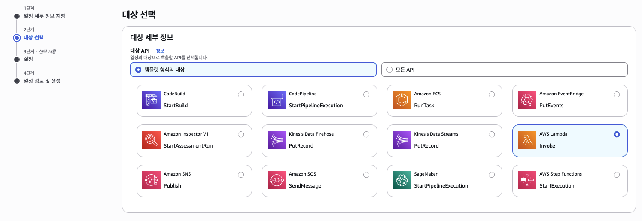Select the CodeBuild StartBuild radio button
The height and width of the screenshot is (221, 642).
tap(241, 94)
